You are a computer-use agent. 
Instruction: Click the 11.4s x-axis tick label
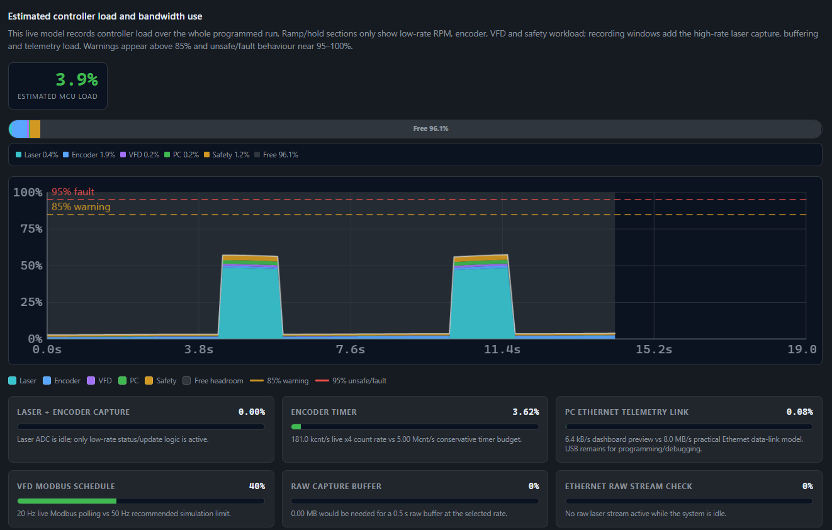click(502, 349)
